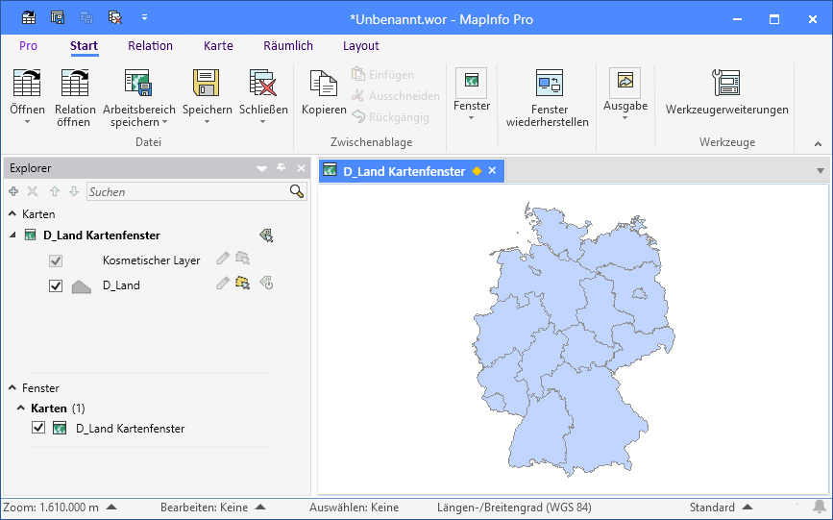Click the Fenster ribbon icon

[471, 82]
